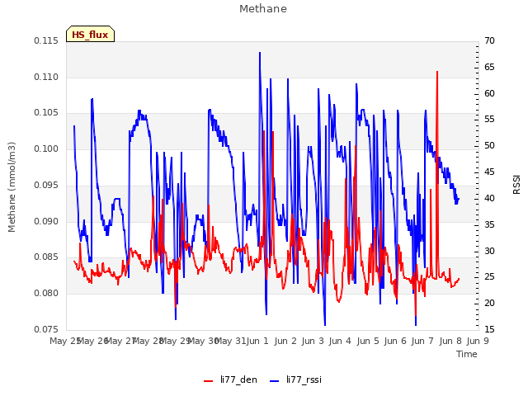Click the RSSI 60 tick label
This screenshot has height=396, width=528.
point(489,93)
